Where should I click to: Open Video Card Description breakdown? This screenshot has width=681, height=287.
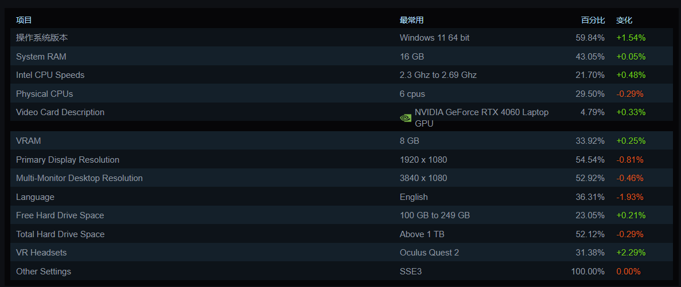click(x=60, y=112)
